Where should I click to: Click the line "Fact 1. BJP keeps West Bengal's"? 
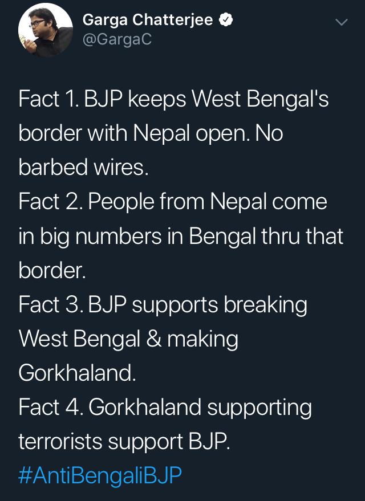pos(173,99)
